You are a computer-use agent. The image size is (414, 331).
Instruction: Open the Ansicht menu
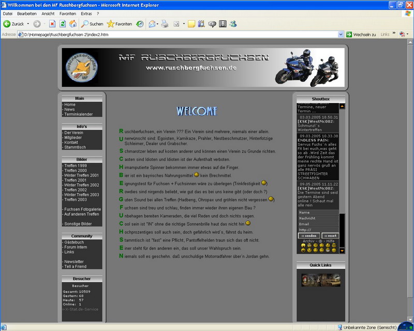[48, 13]
